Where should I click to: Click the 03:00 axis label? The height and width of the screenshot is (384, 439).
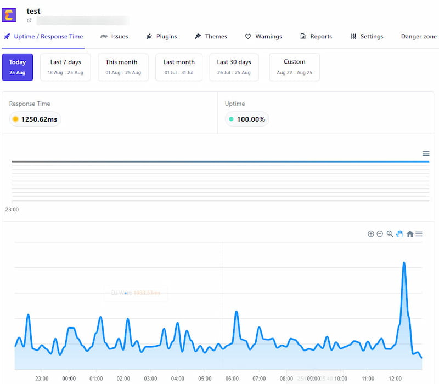pos(150,379)
